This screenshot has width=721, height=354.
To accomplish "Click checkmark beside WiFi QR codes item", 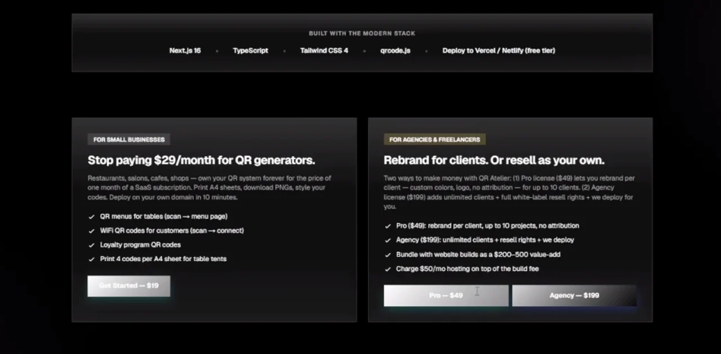I will click(92, 231).
